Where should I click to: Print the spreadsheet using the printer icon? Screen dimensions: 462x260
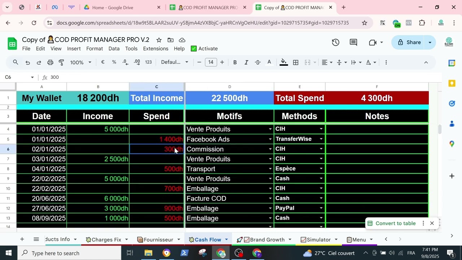pyautogui.click(x=50, y=62)
